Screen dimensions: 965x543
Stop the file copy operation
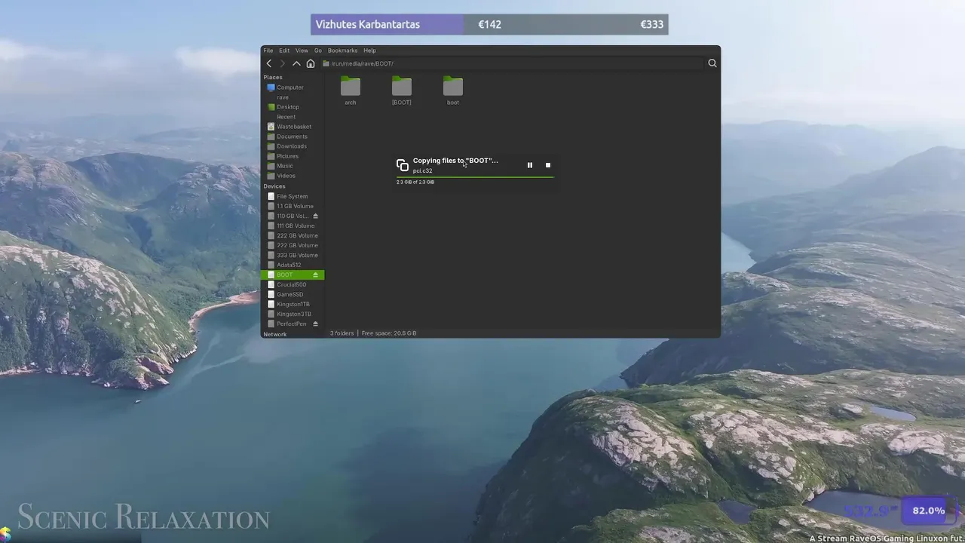pyautogui.click(x=548, y=165)
